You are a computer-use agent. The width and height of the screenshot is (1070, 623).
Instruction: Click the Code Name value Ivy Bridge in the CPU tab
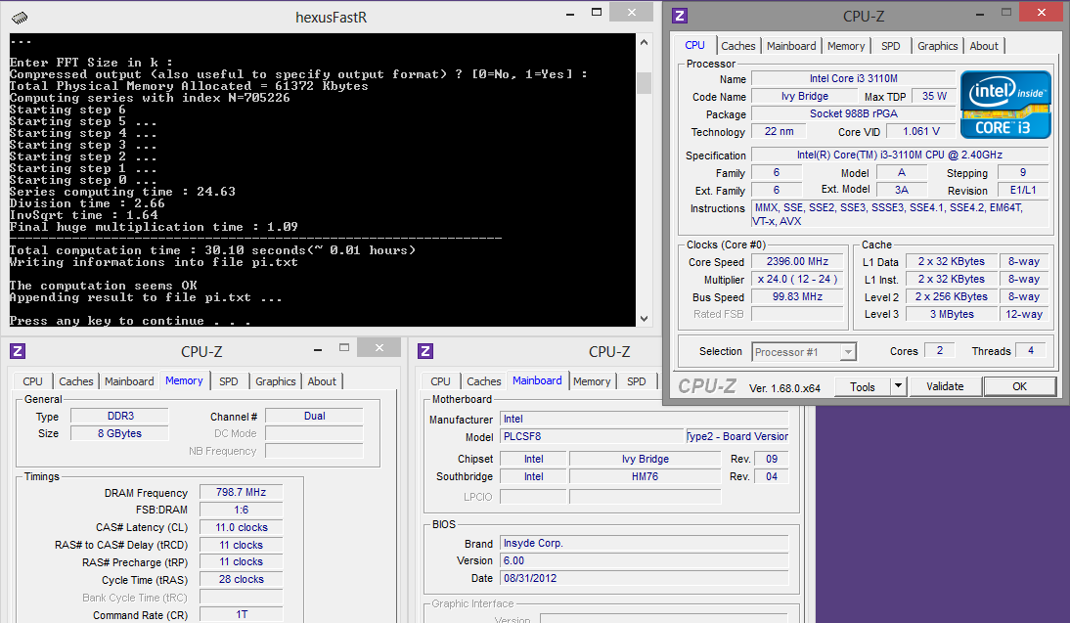click(805, 96)
